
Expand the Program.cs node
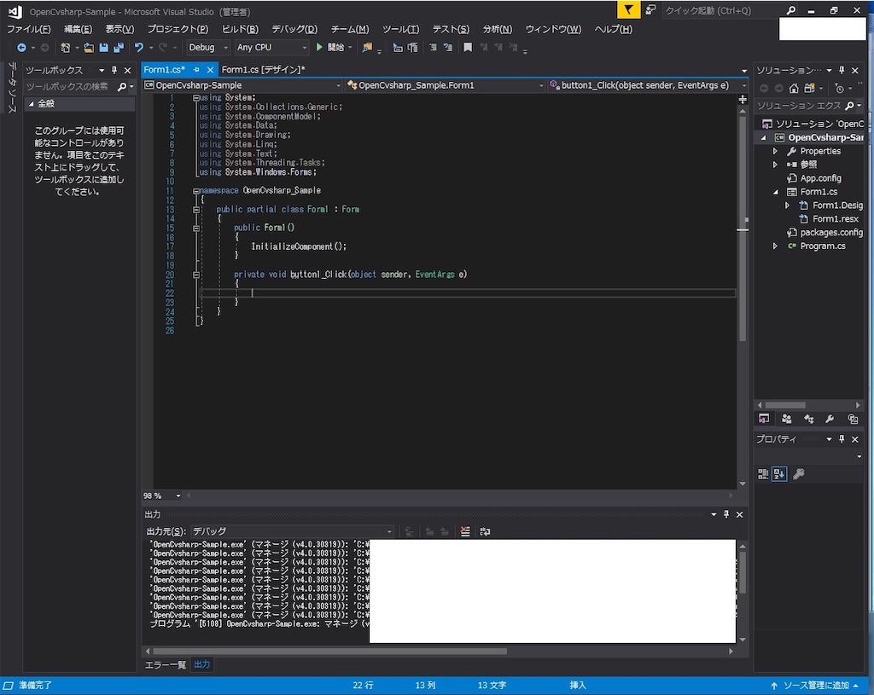(775, 246)
